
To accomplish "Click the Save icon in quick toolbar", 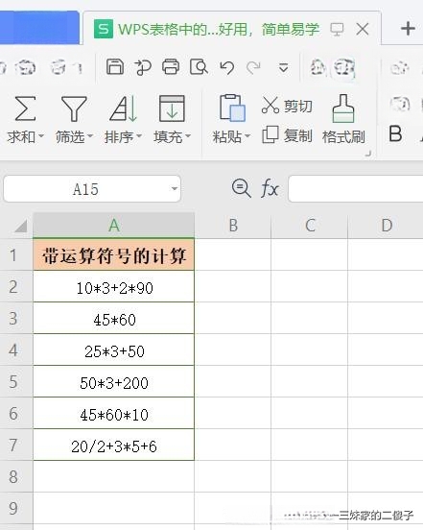I will point(115,66).
